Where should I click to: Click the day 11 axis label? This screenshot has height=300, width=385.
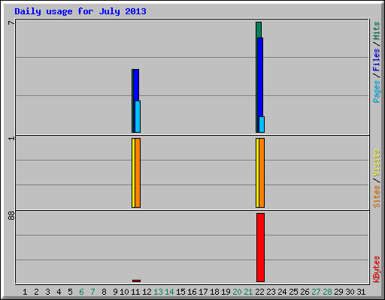click(135, 292)
